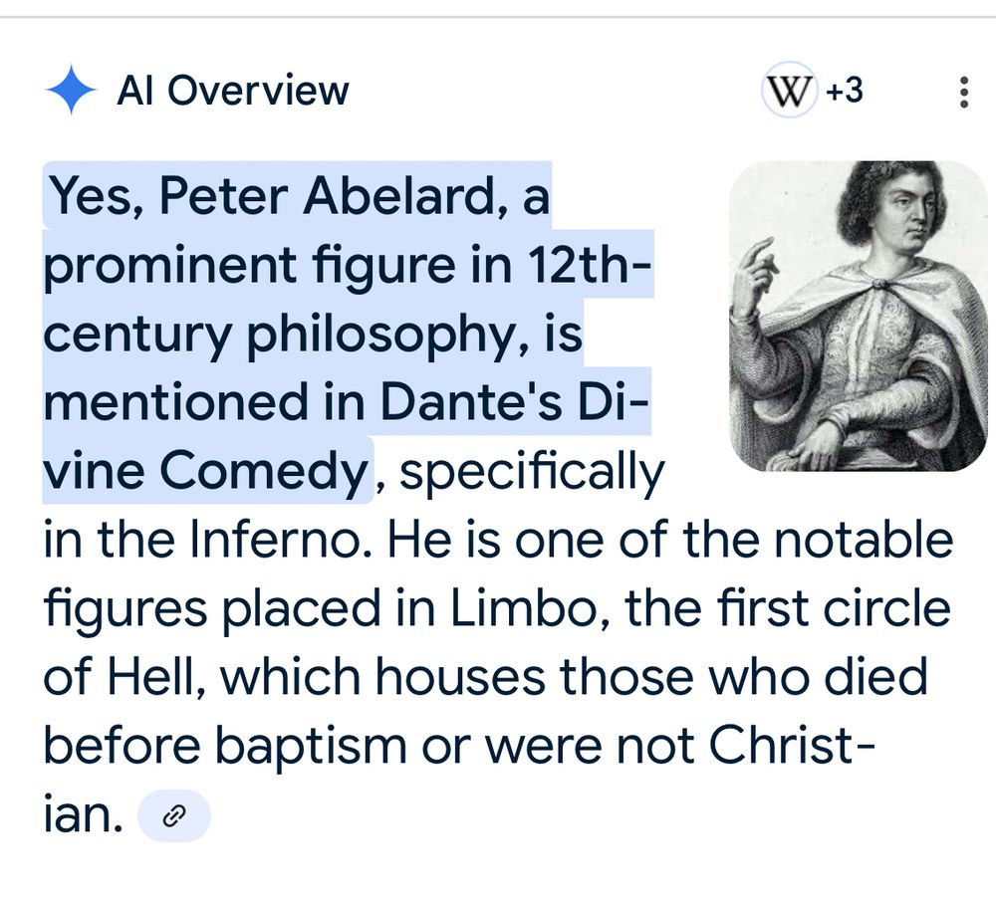Open the three-dot more options menu
Screen dimensions: 996x908
coord(962,93)
